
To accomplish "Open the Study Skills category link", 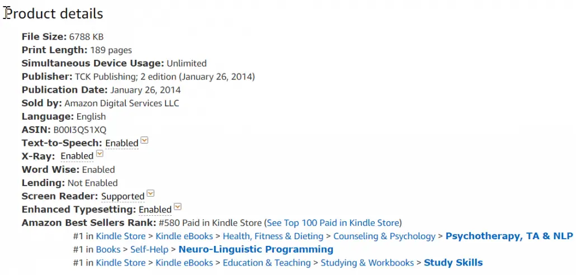I will [x=454, y=263].
